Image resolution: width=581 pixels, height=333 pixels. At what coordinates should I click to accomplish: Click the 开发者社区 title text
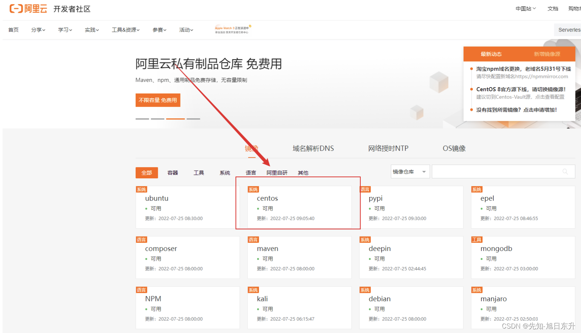(x=72, y=9)
